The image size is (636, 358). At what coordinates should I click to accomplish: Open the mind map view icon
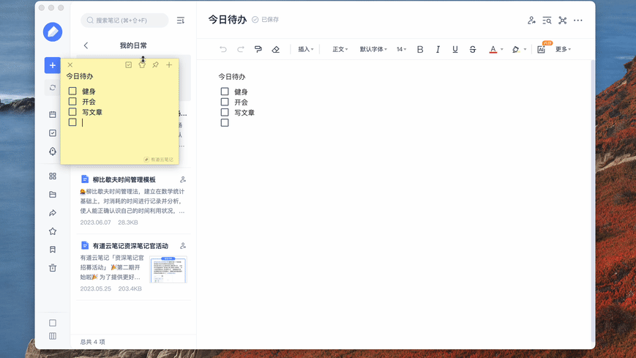563,20
